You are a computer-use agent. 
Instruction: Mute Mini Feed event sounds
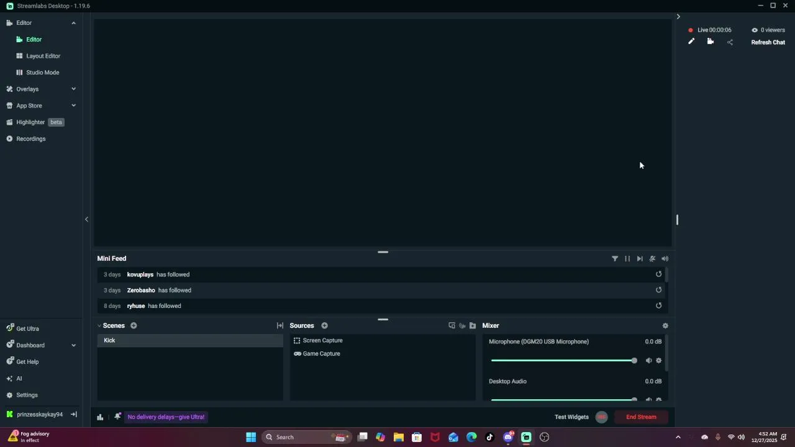pyautogui.click(x=665, y=259)
